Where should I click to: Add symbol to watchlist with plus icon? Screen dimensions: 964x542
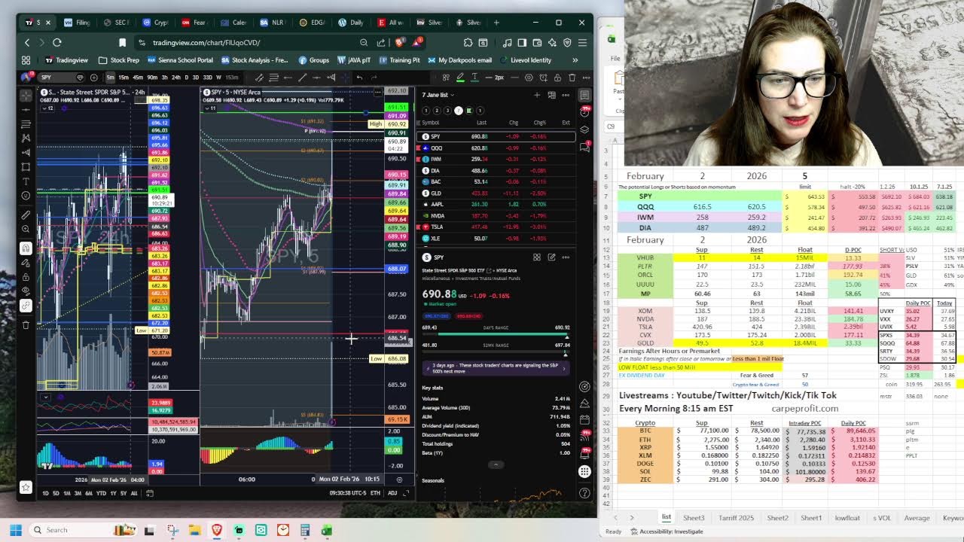pos(537,95)
